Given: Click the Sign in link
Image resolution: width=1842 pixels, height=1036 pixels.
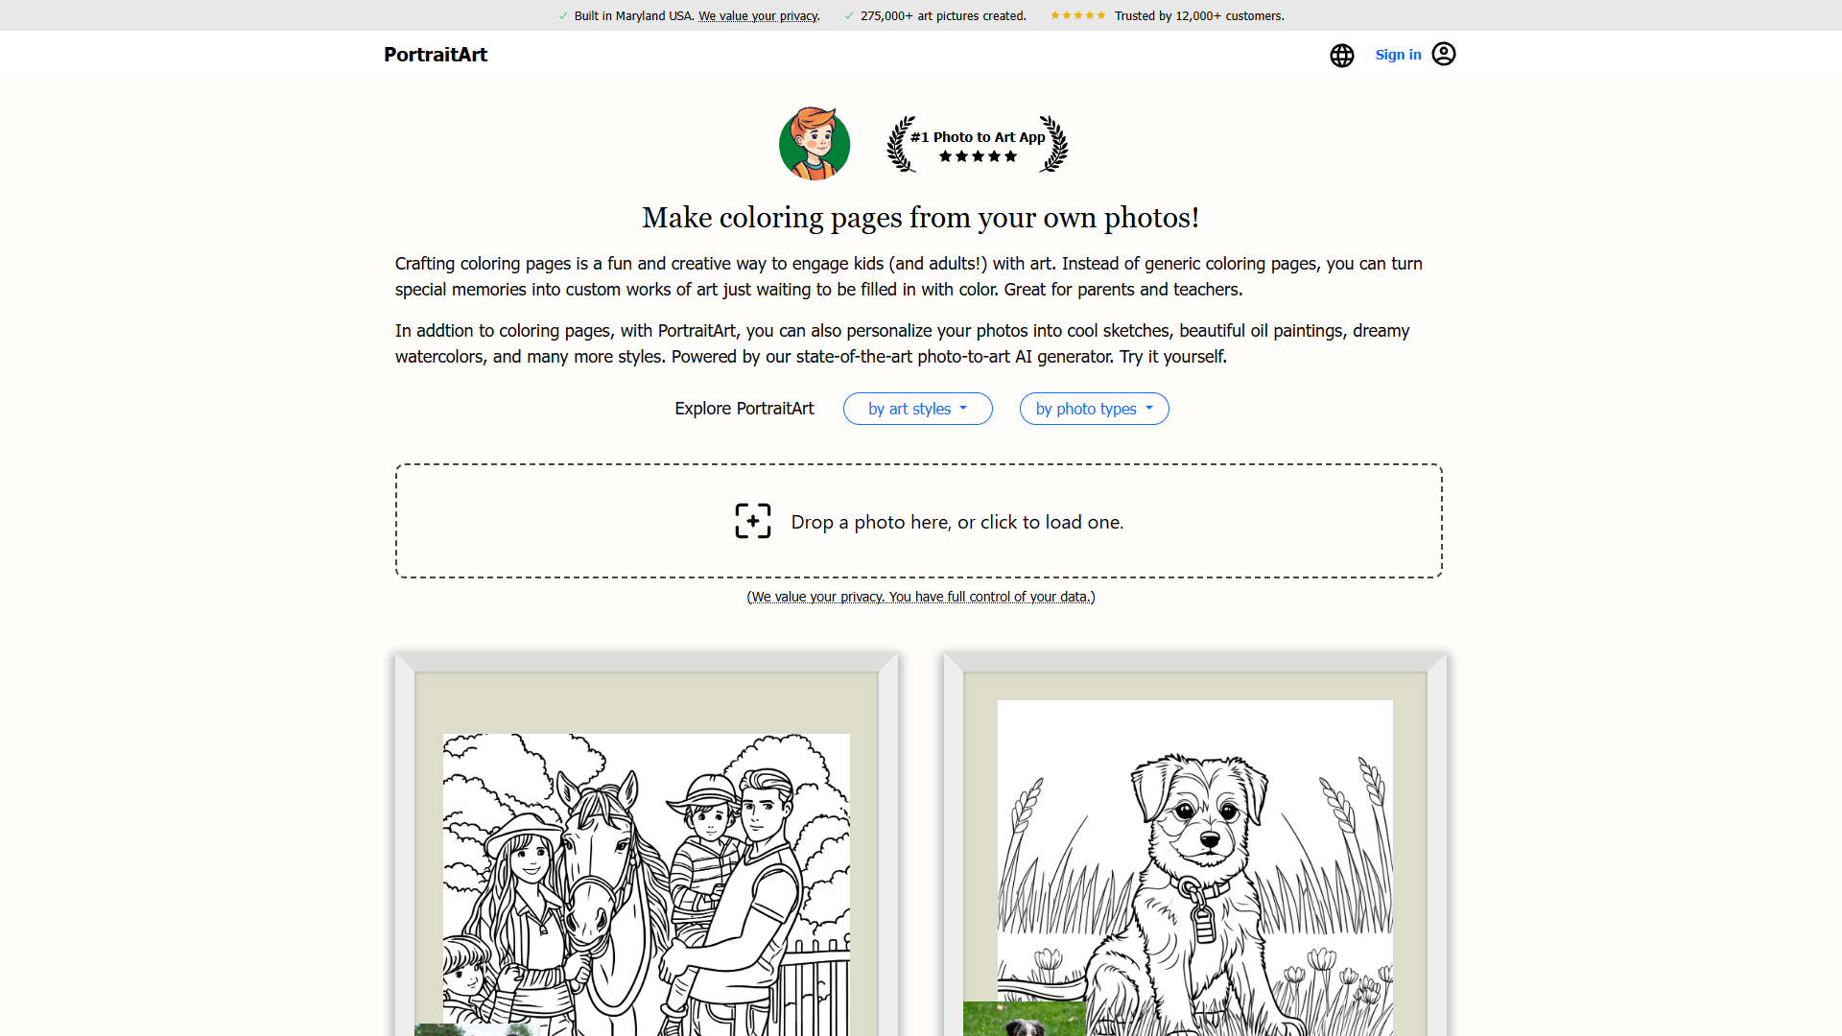Looking at the screenshot, I should pos(1398,55).
